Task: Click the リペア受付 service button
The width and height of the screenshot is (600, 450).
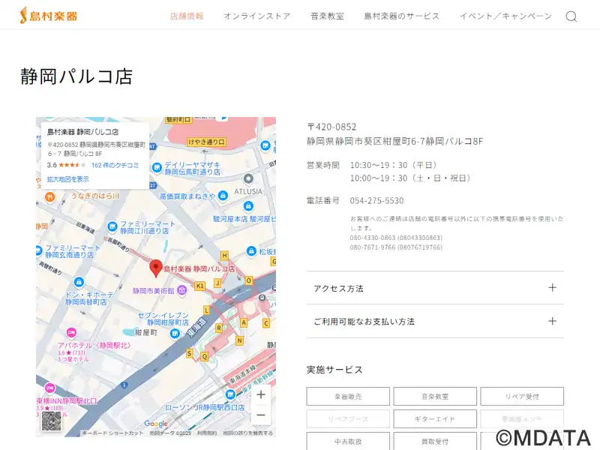Action: [522, 397]
